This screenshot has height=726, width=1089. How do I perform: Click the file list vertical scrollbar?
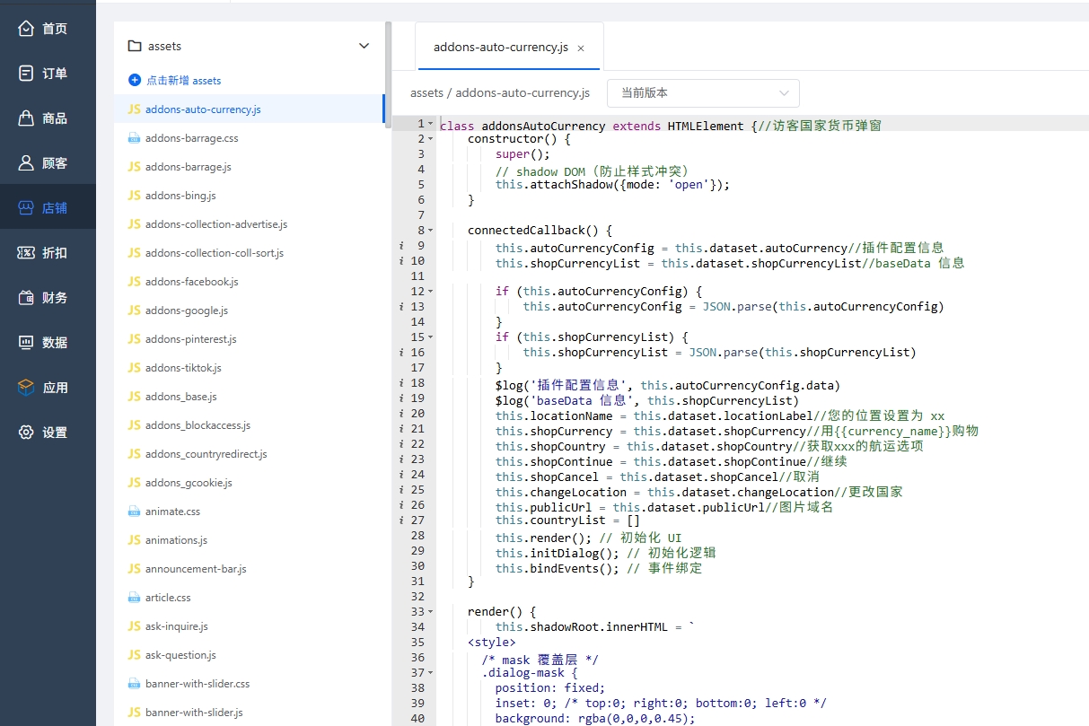tap(388, 72)
